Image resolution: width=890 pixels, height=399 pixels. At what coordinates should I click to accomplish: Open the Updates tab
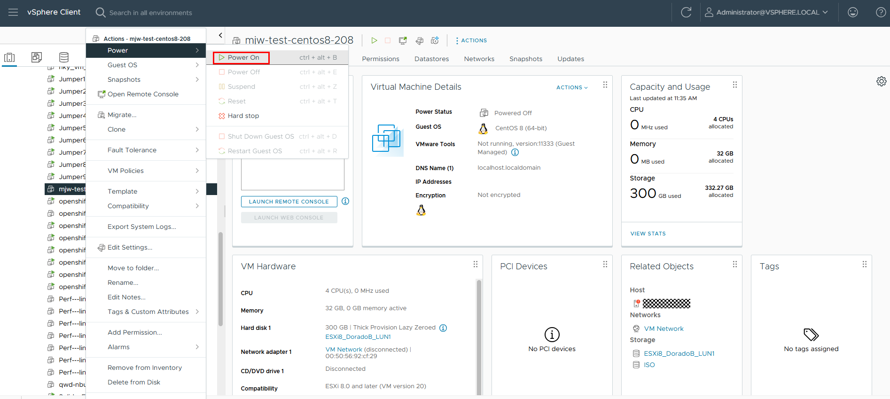(x=571, y=59)
